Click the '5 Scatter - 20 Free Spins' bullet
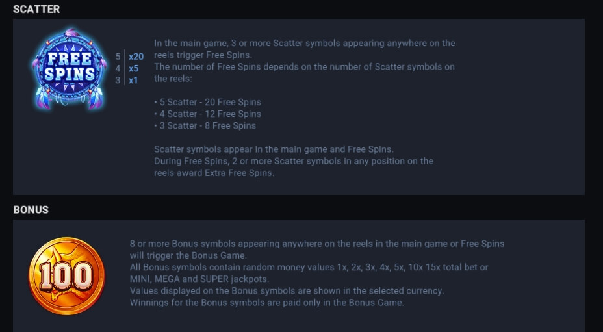Image resolution: width=603 pixels, height=332 pixels. [207, 102]
